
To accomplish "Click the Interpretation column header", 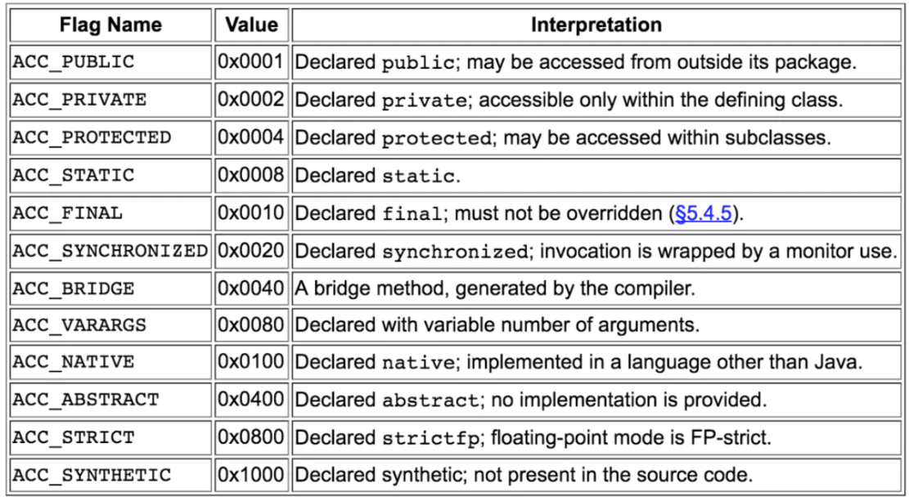I will pyautogui.click(x=596, y=25).
